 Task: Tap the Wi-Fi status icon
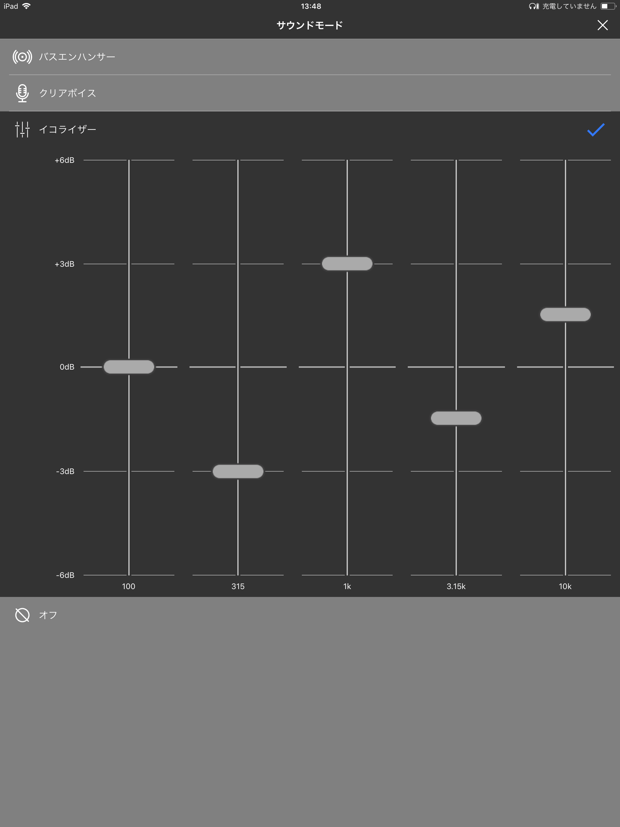[27, 6]
